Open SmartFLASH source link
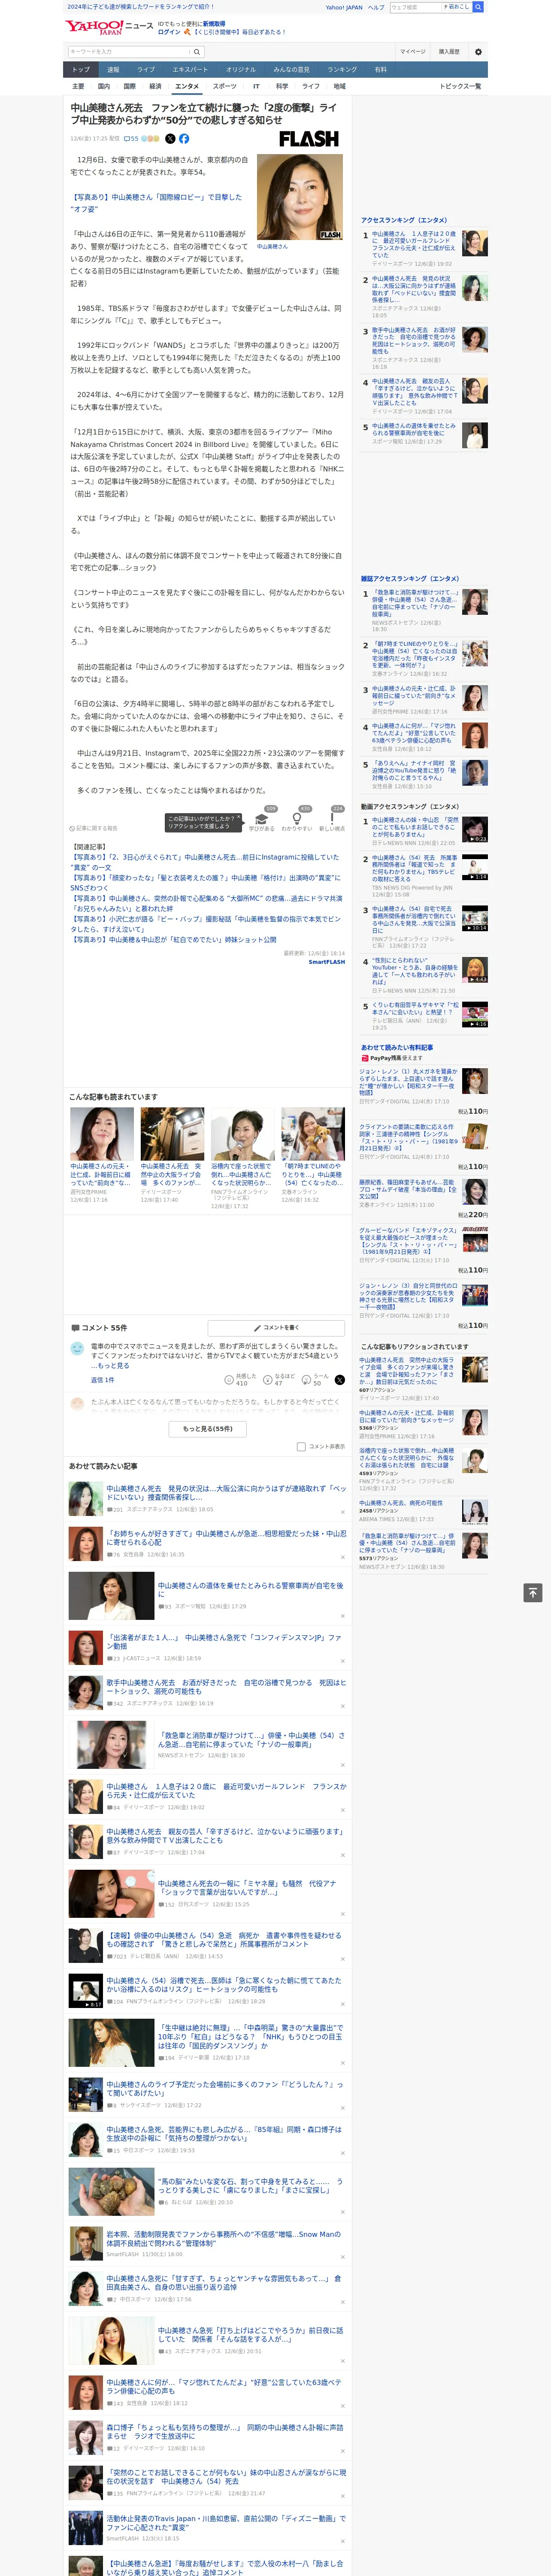The width and height of the screenshot is (551, 2576). [x=326, y=962]
